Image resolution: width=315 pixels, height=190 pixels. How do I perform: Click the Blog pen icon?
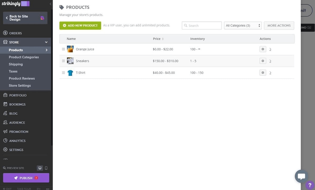click(x=5, y=113)
